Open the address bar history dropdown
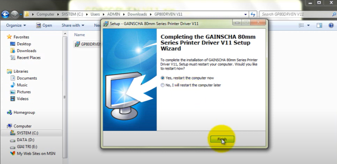 246,14
